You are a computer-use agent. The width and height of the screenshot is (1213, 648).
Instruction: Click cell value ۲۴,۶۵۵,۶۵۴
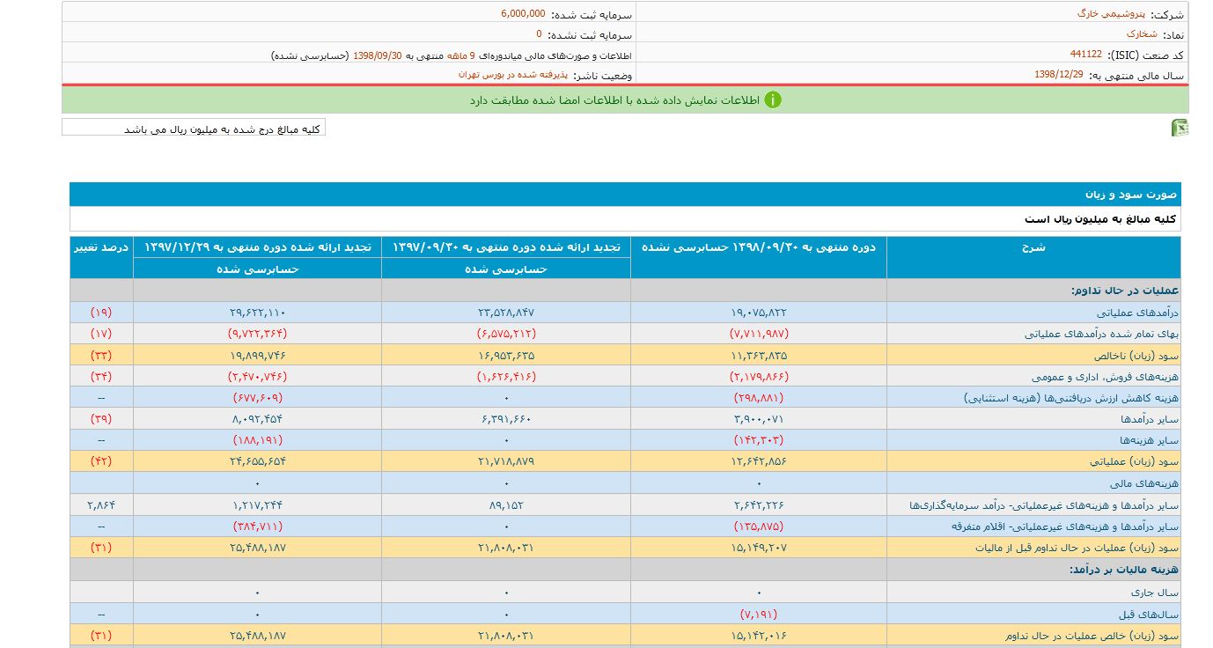click(258, 462)
